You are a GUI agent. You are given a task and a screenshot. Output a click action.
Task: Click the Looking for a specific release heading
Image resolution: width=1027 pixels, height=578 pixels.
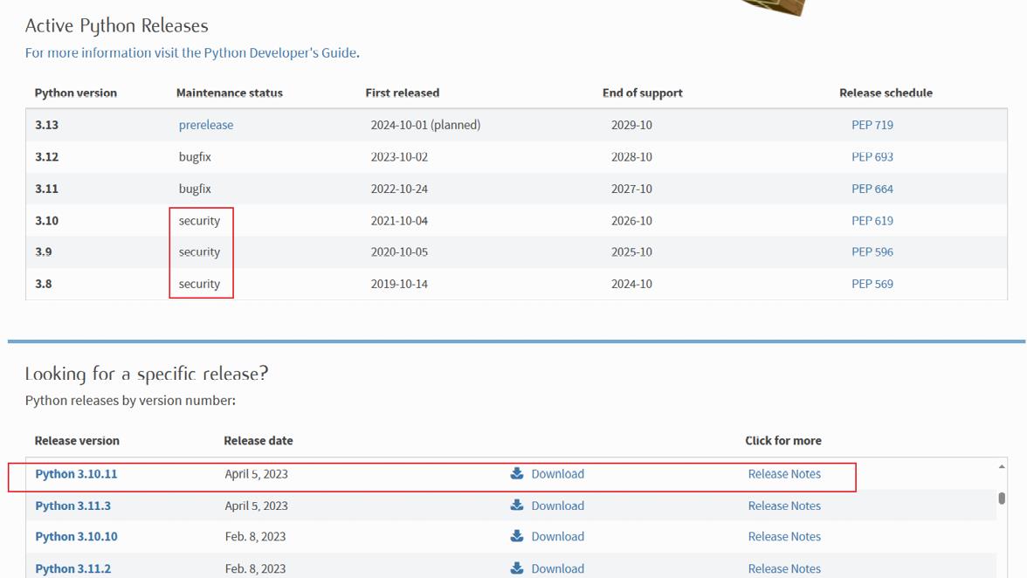pyautogui.click(x=147, y=374)
